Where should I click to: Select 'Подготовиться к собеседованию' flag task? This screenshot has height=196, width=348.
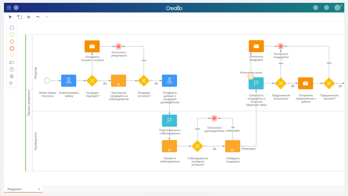(x=169, y=121)
